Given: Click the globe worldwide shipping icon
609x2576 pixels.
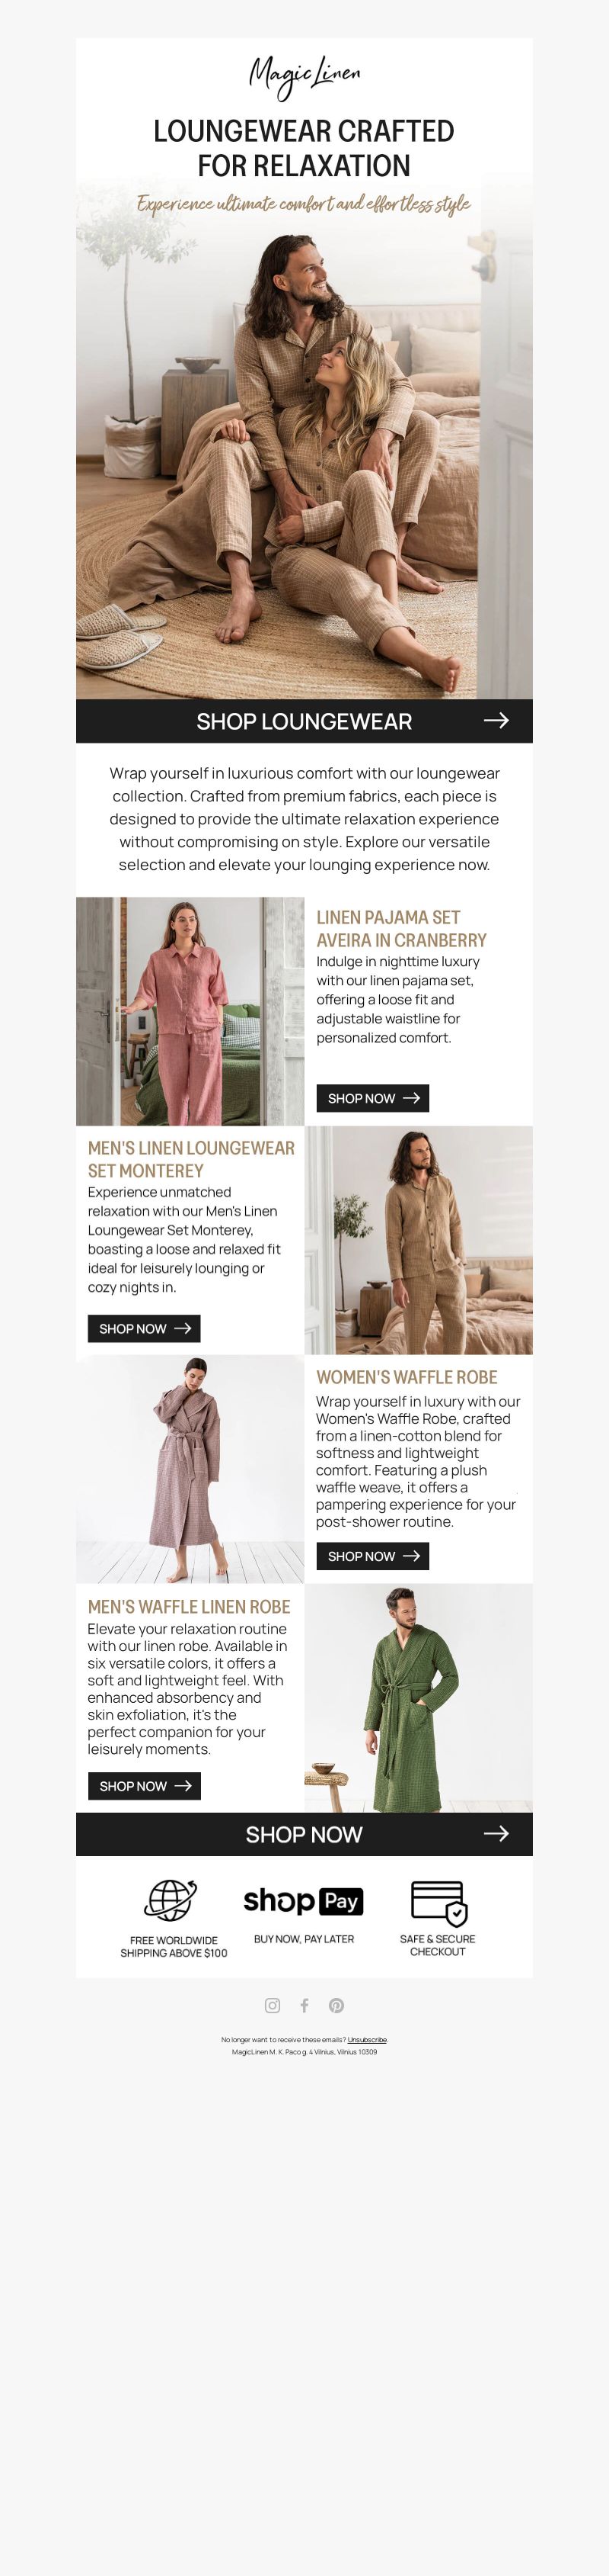Looking at the screenshot, I should [172, 1899].
